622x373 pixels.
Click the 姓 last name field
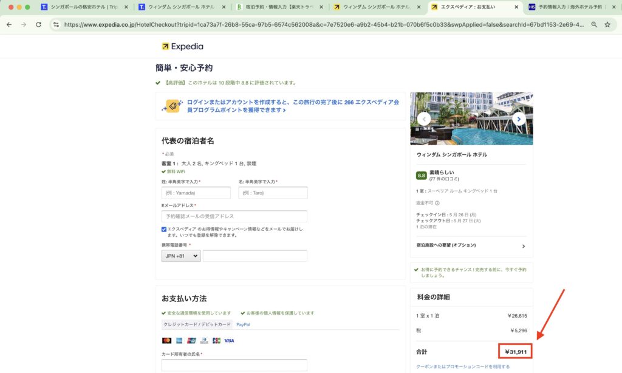click(196, 193)
